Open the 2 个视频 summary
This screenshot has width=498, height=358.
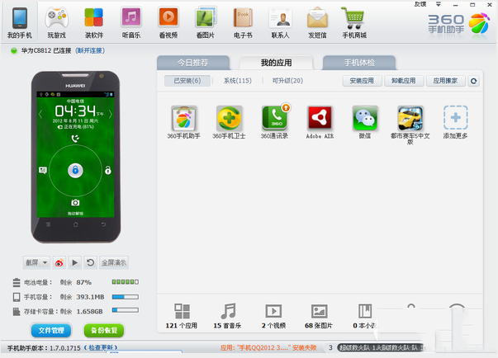pyautogui.click(x=273, y=316)
